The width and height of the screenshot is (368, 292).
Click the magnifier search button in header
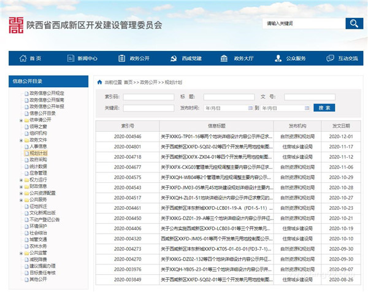[354, 23]
